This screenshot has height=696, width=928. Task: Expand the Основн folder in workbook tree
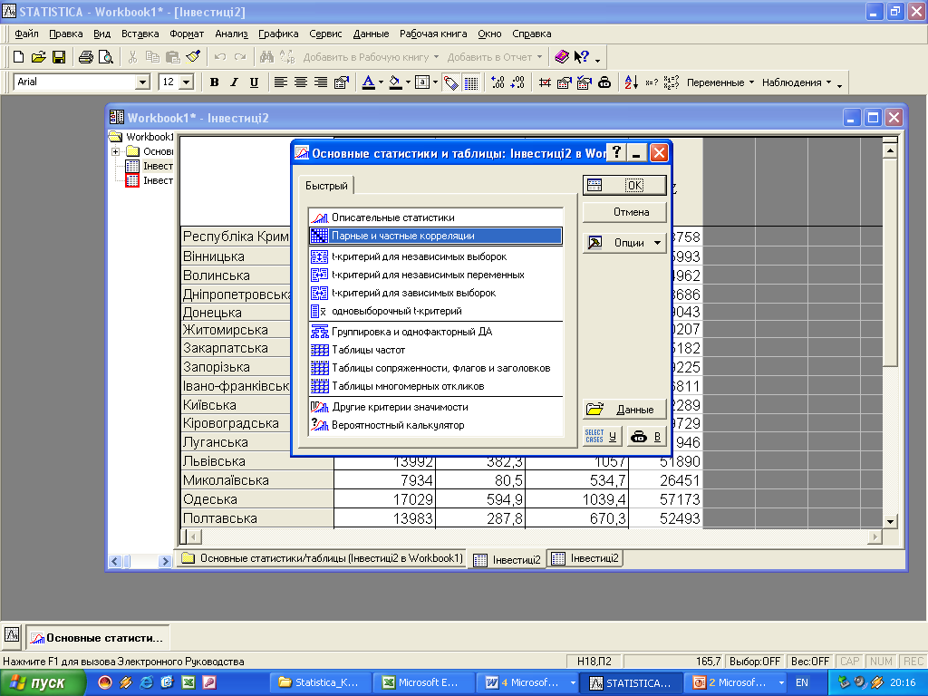click(115, 151)
